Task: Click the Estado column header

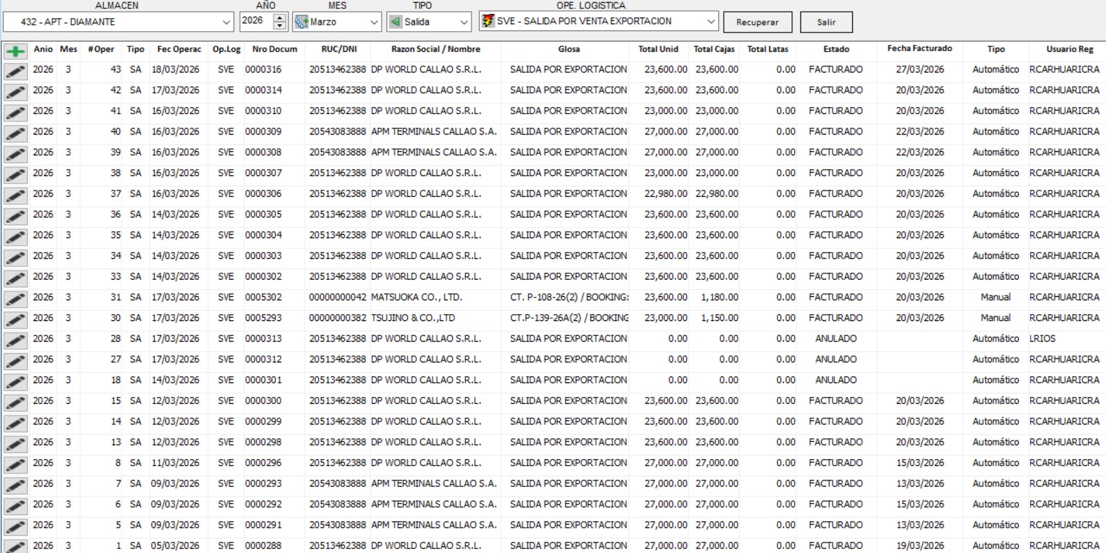Action: click(836, 49)
